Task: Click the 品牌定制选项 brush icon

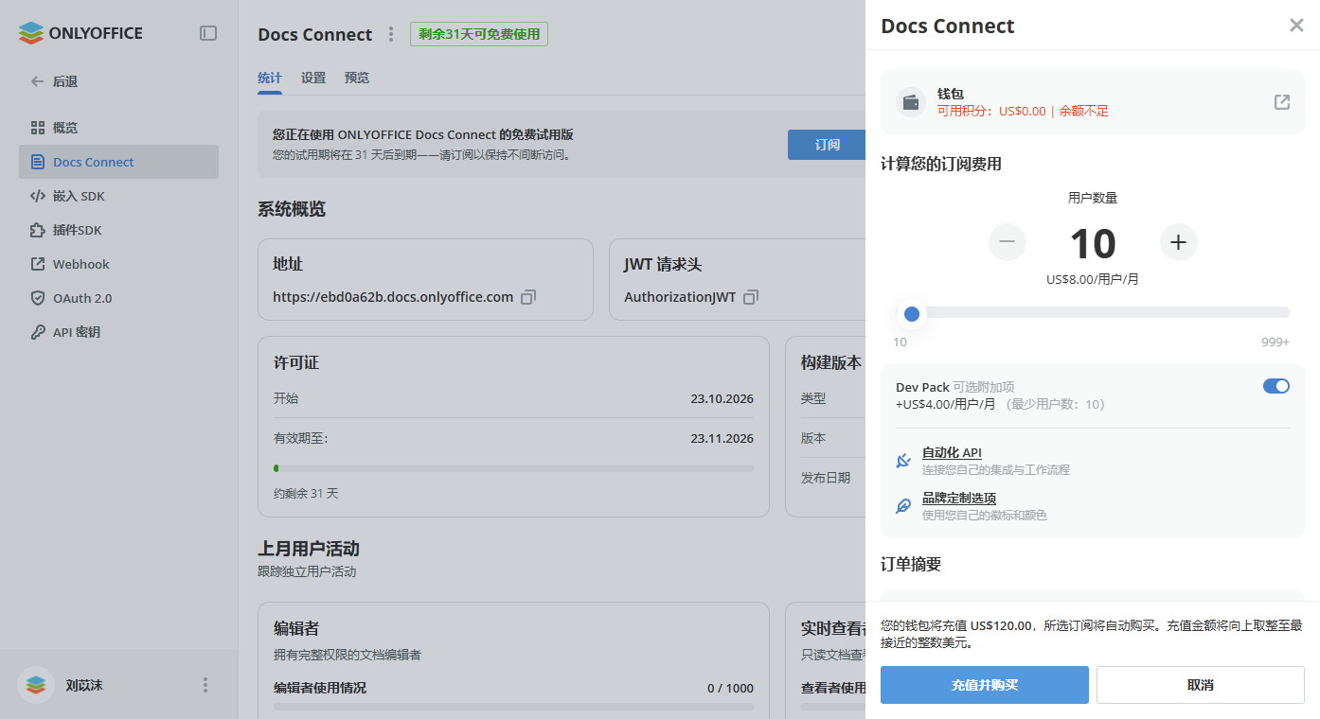Action: tap(903, 506)
